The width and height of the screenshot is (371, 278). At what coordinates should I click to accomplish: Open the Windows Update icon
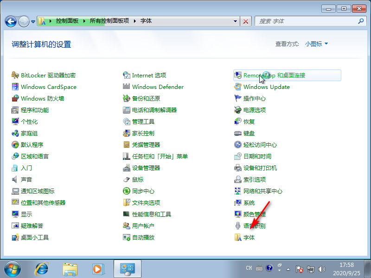point(238,87)
